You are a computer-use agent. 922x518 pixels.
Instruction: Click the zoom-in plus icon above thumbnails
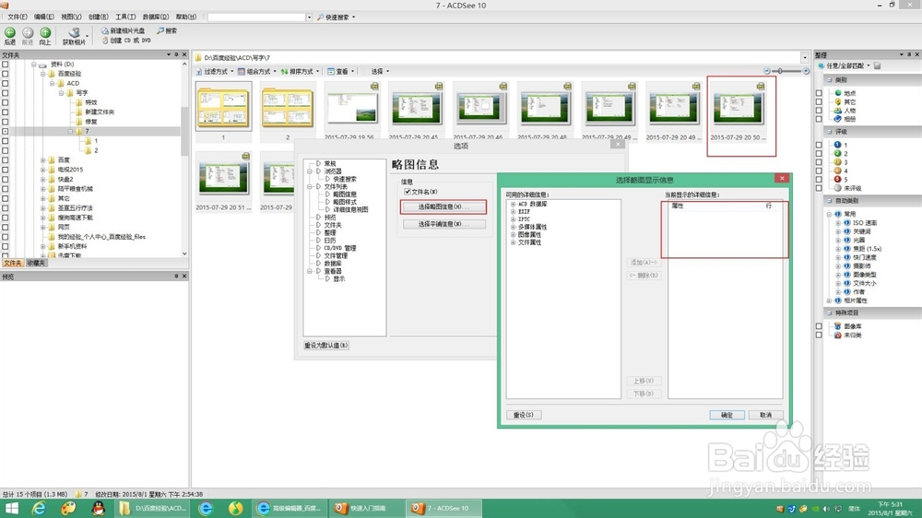pyautogui.click(x=806, y=71)
